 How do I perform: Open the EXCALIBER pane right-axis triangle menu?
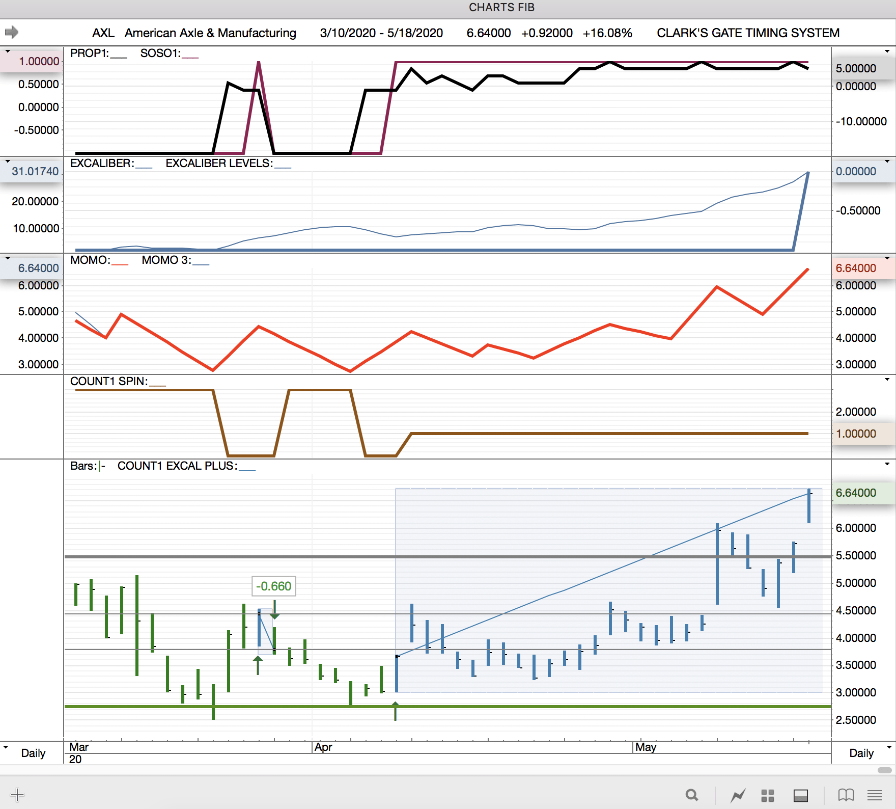887,161
